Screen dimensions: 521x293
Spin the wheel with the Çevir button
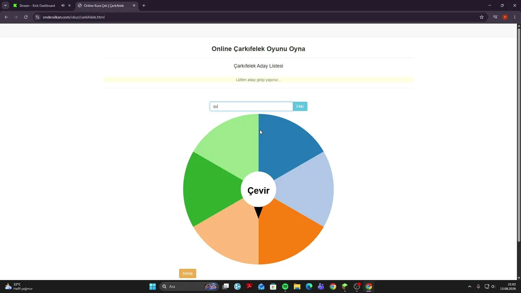[258, 190]
